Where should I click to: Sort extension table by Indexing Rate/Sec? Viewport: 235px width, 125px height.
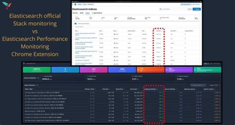(151, 89)
